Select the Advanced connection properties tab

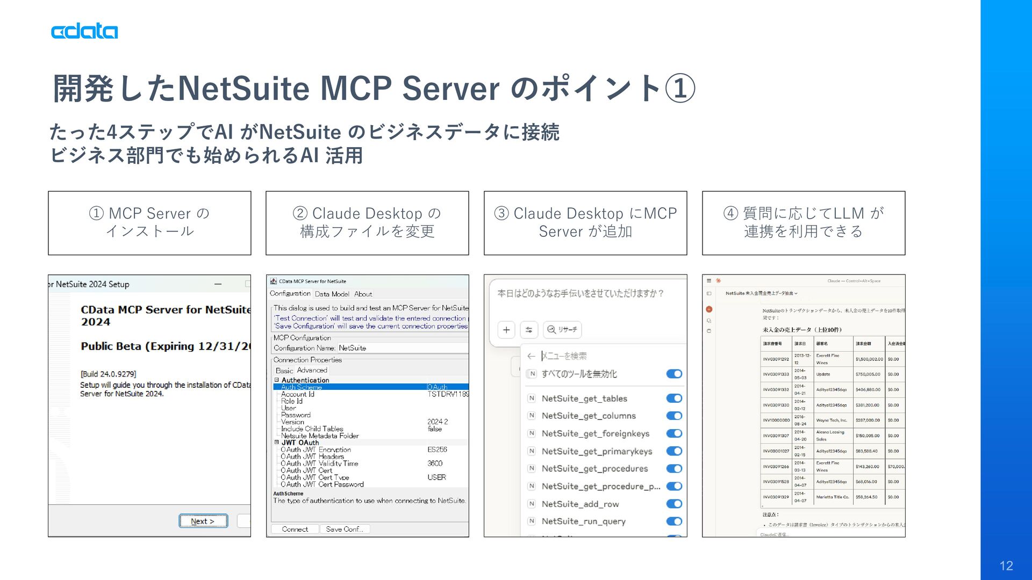coord(312,370)
